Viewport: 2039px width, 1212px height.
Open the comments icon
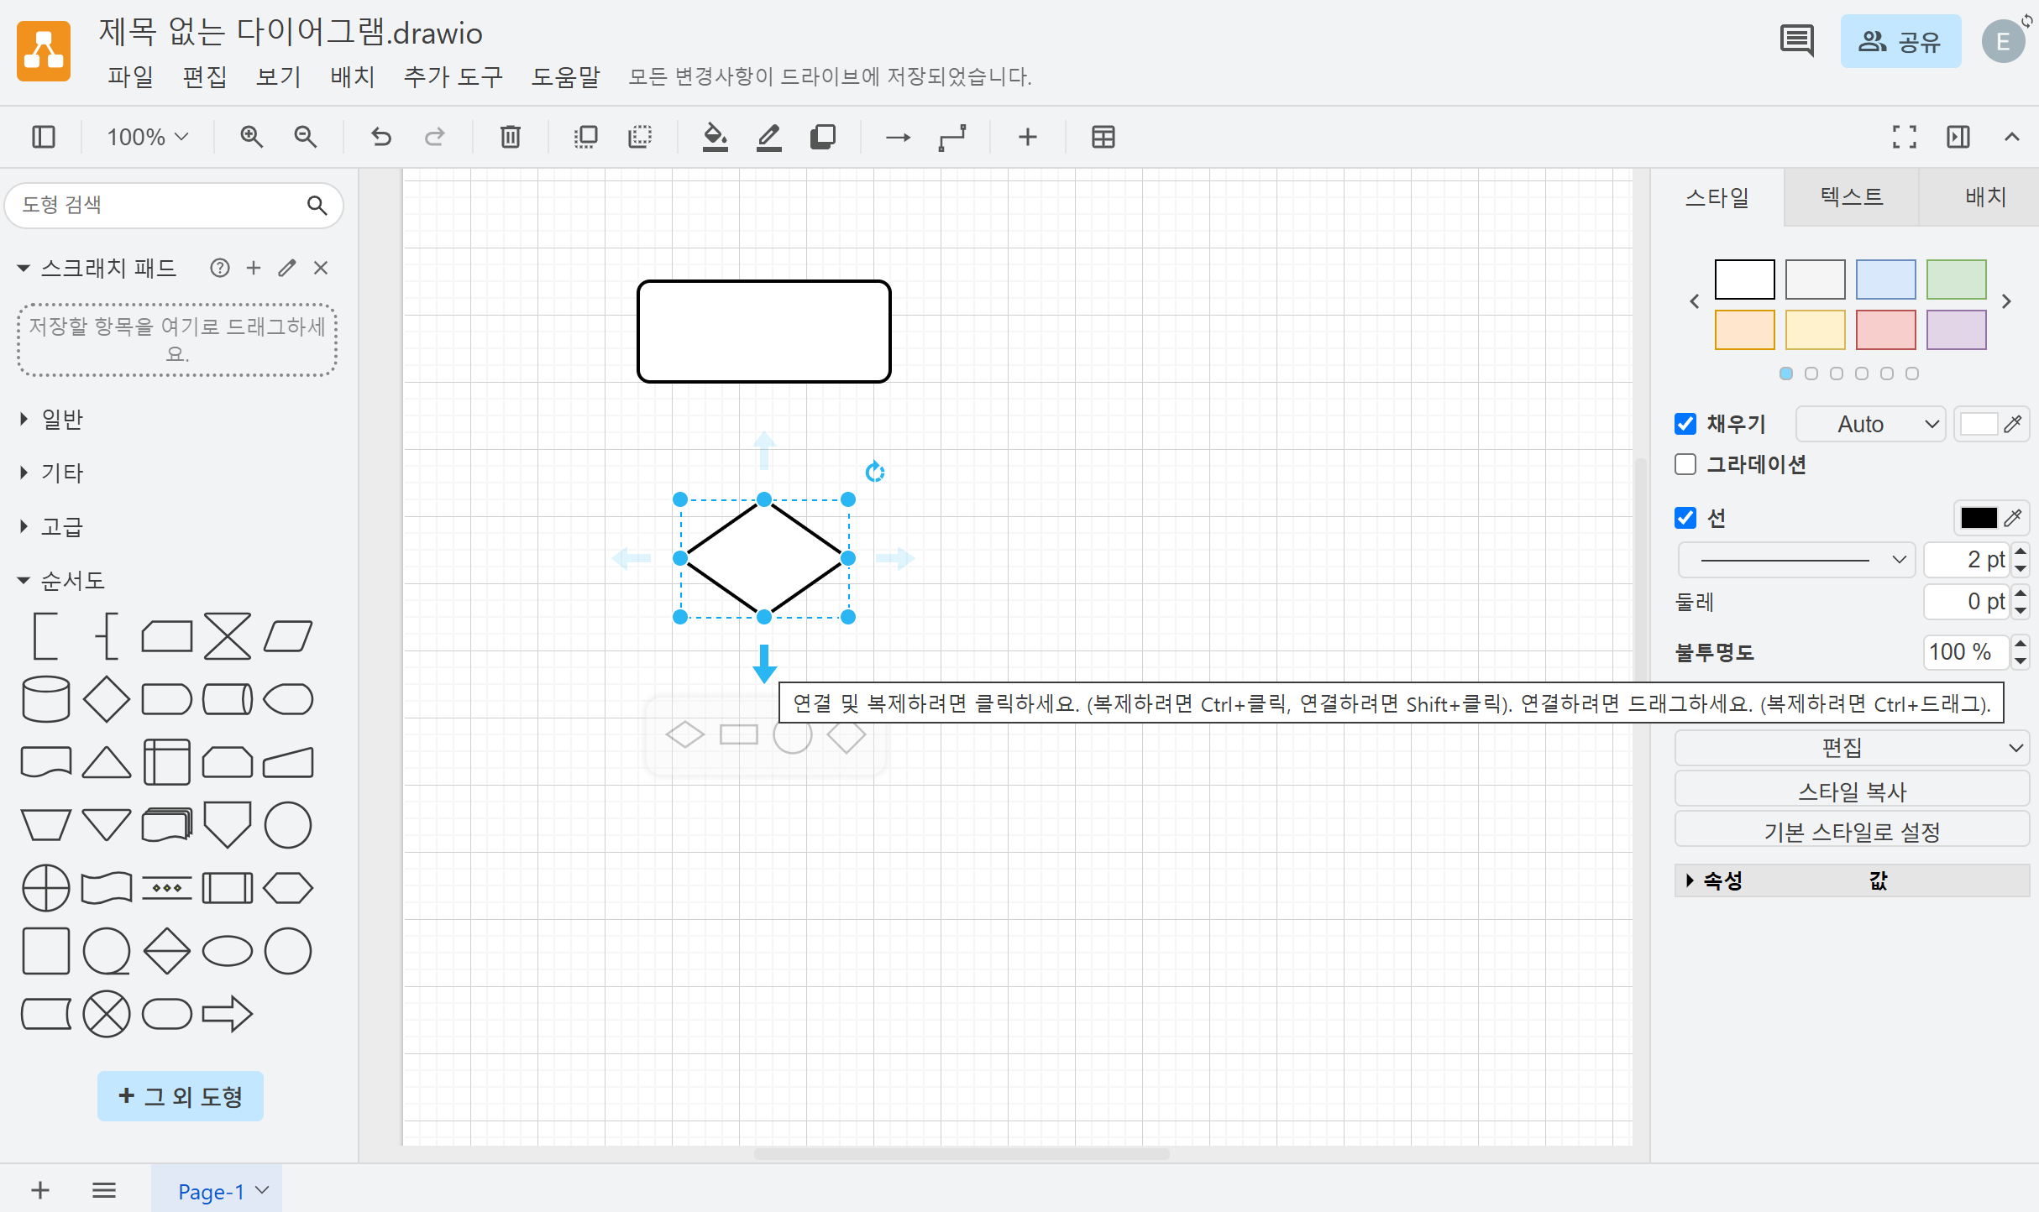pyautogui.click(x=1796, y=40)
